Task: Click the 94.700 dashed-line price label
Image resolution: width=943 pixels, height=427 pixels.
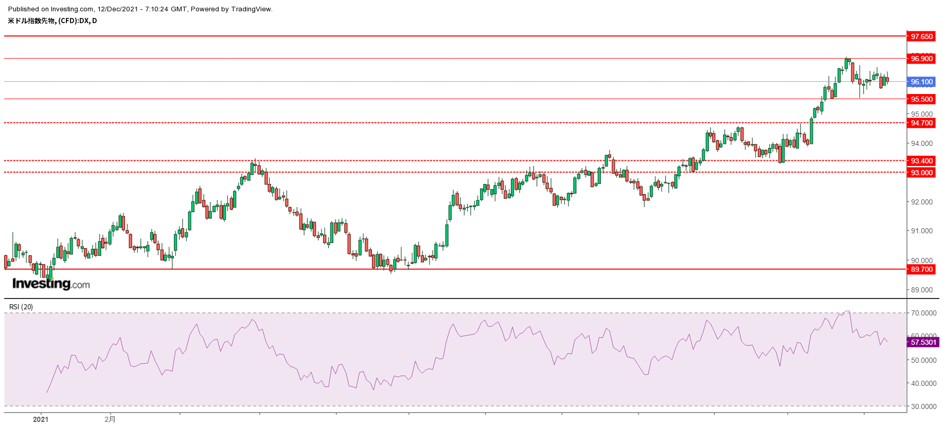Action: coord(920,123)
